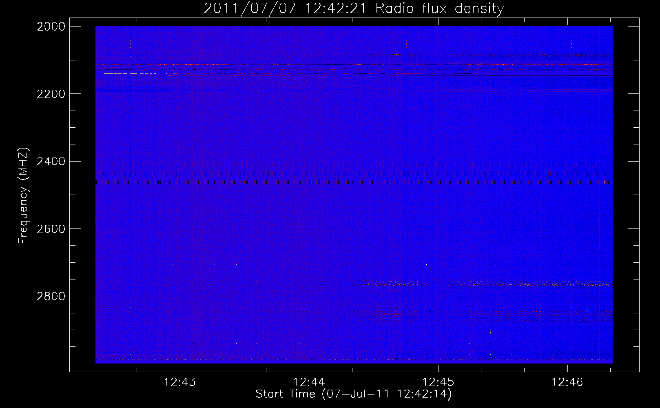The height and width of the screenshot is (408, 660).
Task: Click the dotted yellow line at spectrogram bottom
Action: pos(354,359)
